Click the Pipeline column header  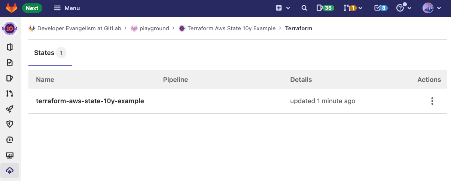pos(176,80)
